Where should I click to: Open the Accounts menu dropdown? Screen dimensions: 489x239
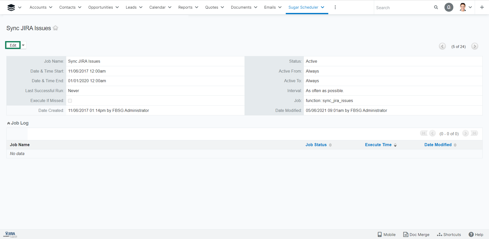pos(51,7)
